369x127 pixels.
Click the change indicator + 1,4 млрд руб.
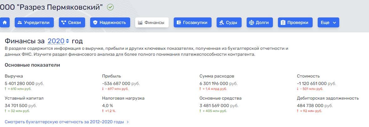click(x=213, y=89)
